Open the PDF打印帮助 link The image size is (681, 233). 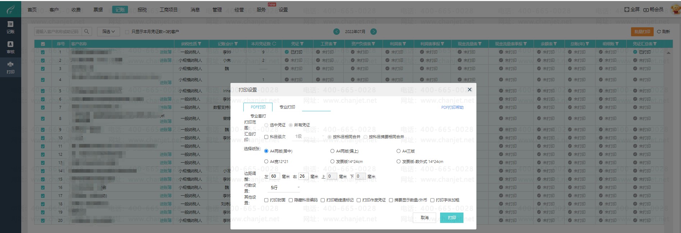(452, 107)
